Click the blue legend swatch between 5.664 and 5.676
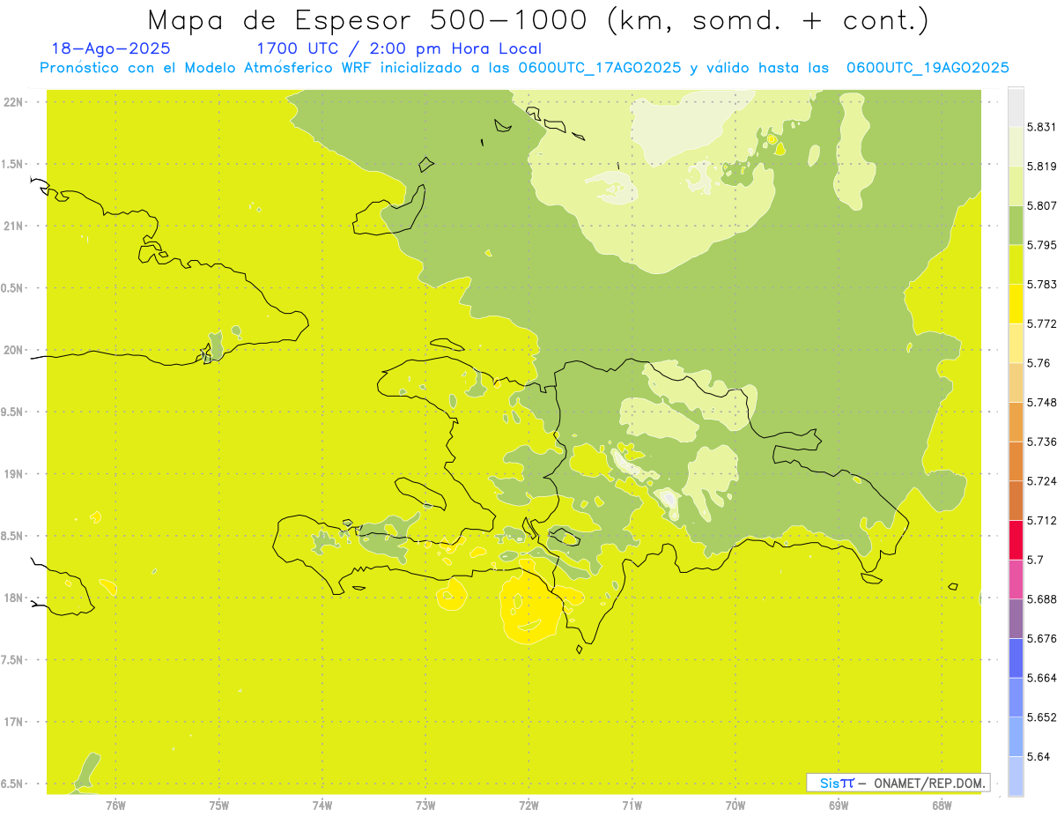 [1016, 657]
